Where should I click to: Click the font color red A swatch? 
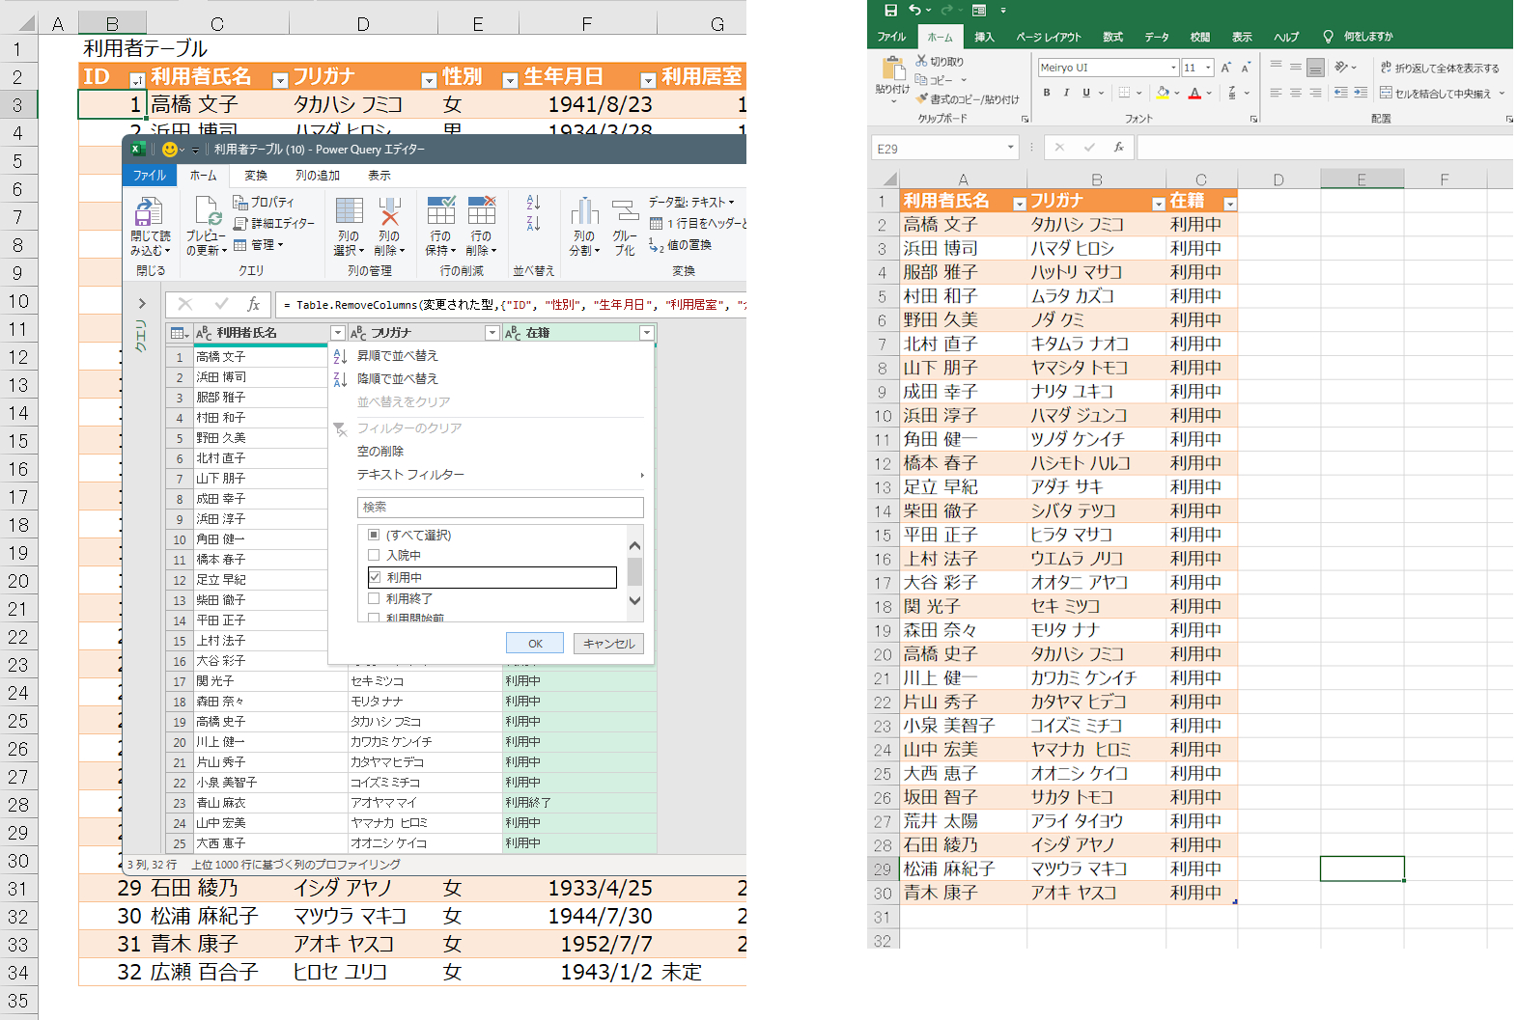pyautogui.click(x=1194, y=93)
